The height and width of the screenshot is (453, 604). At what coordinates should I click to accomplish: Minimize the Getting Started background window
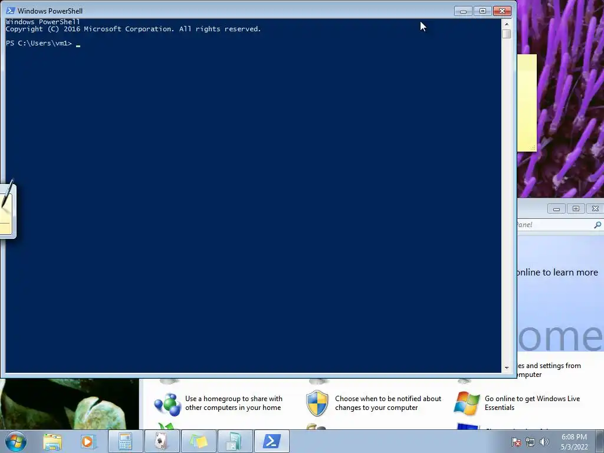click(556, 209)
